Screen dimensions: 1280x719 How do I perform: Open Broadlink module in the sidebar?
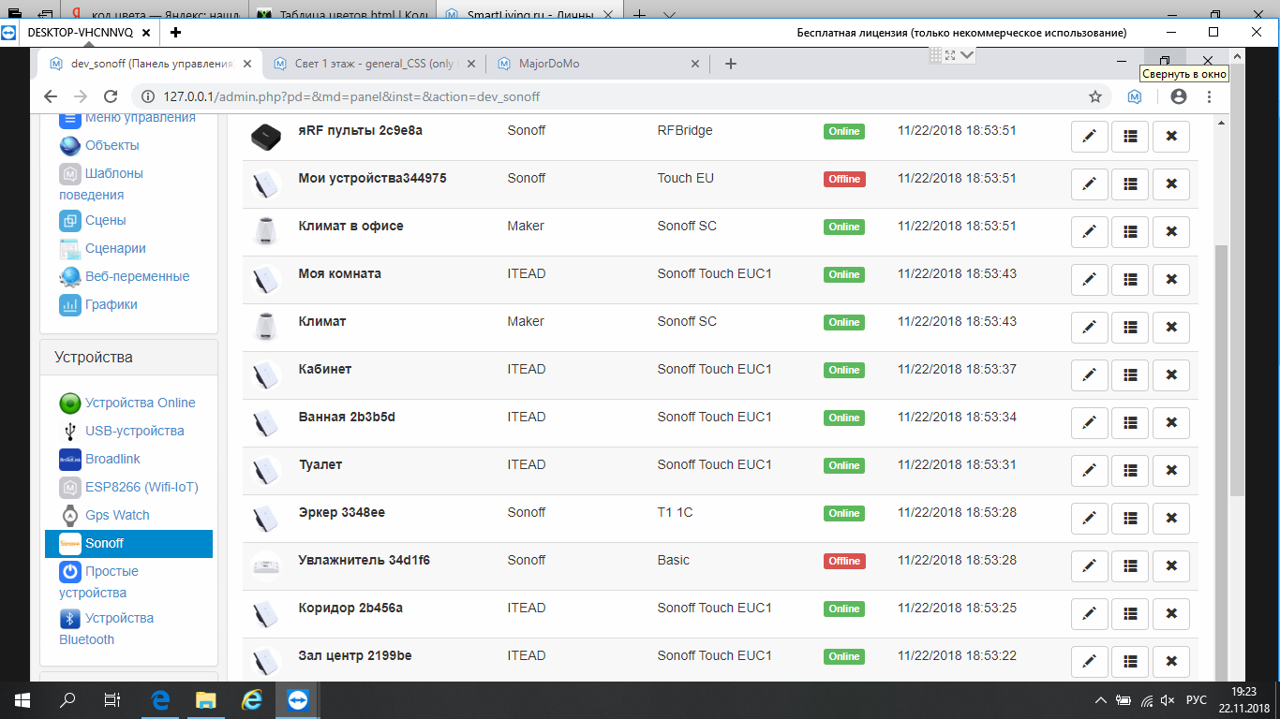[100, 459]
